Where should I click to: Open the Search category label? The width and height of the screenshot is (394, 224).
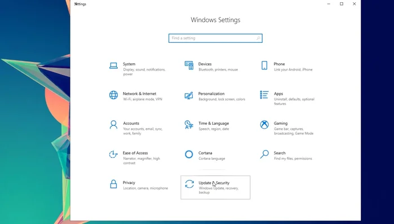click(x=280, y=153)
